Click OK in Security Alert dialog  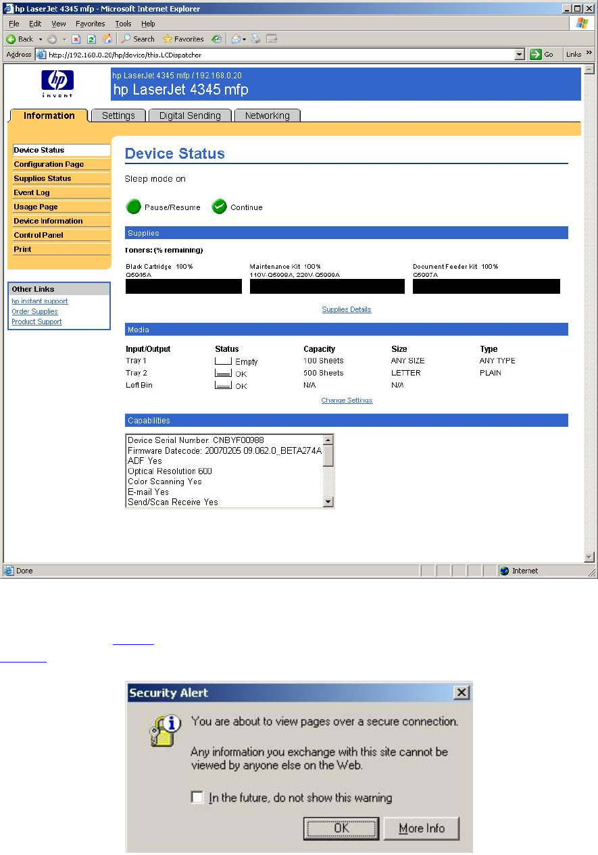click(x=341, y=828)
